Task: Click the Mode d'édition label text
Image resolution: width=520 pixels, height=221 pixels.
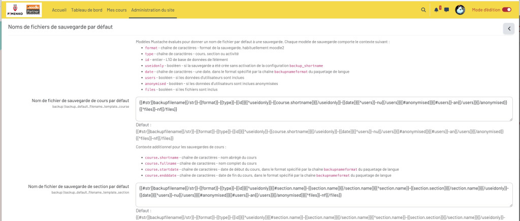Action: pyautogui.click(x=486, y=10)
